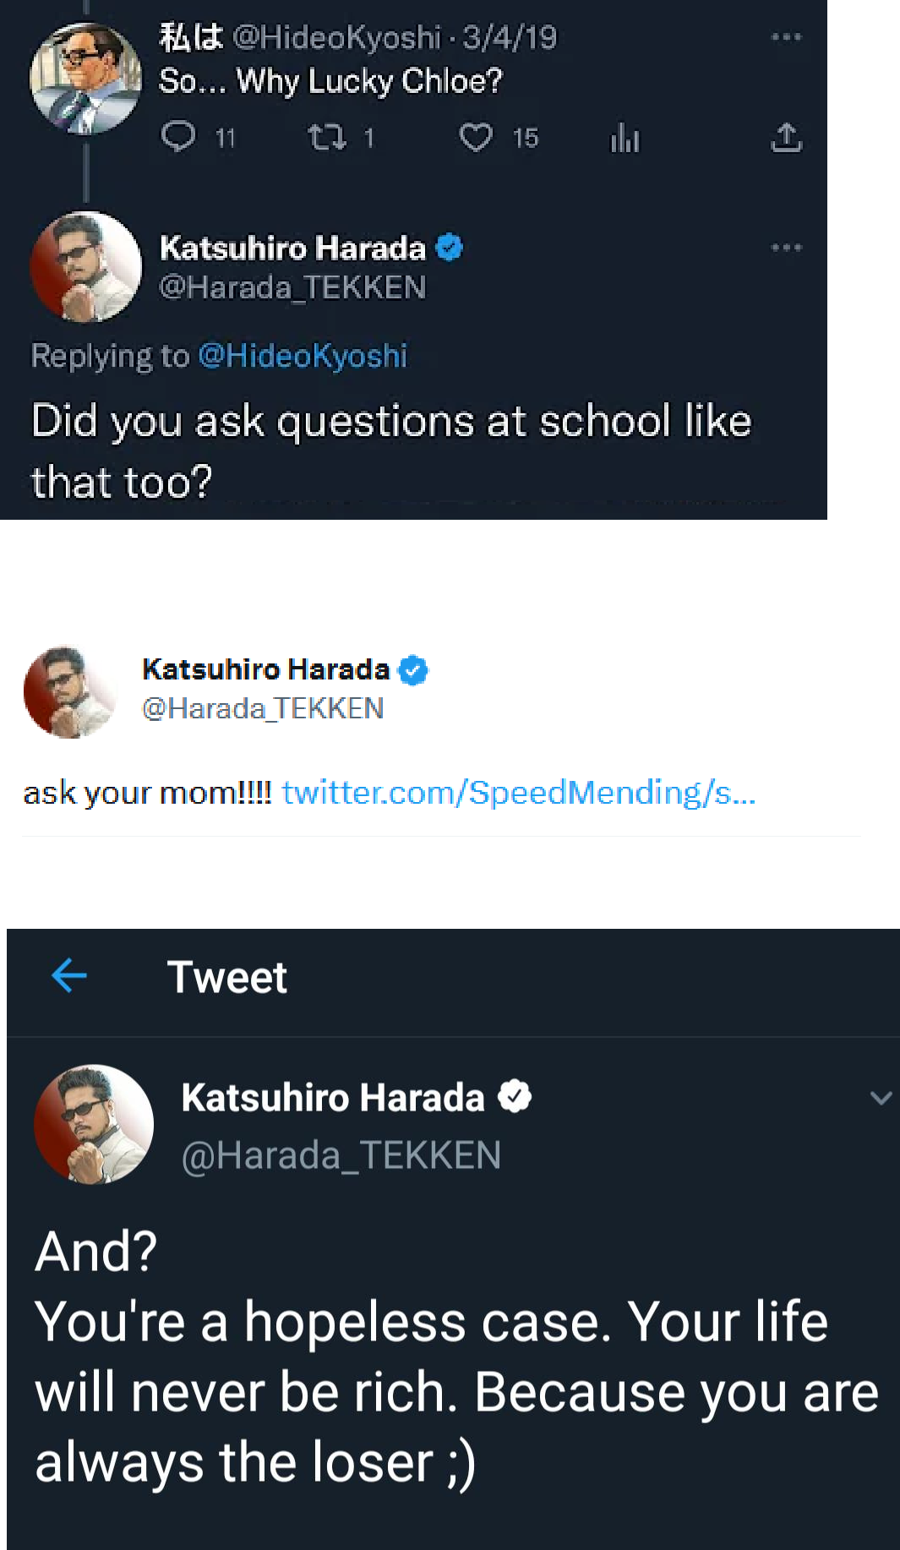Click the reply icon under HideoKyoshi's tweet
Screen dimensions: 900x1550
[x=178, y=137]
